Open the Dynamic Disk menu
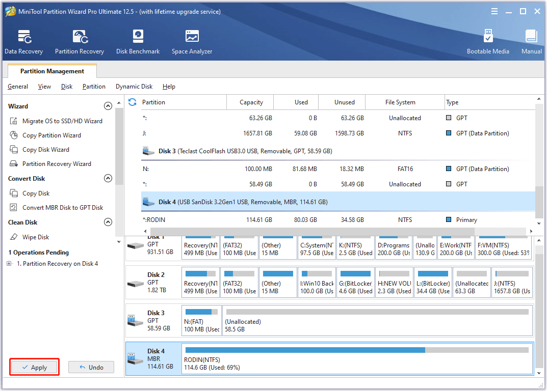This screenshot has width=547, height=391. [134, 87]
